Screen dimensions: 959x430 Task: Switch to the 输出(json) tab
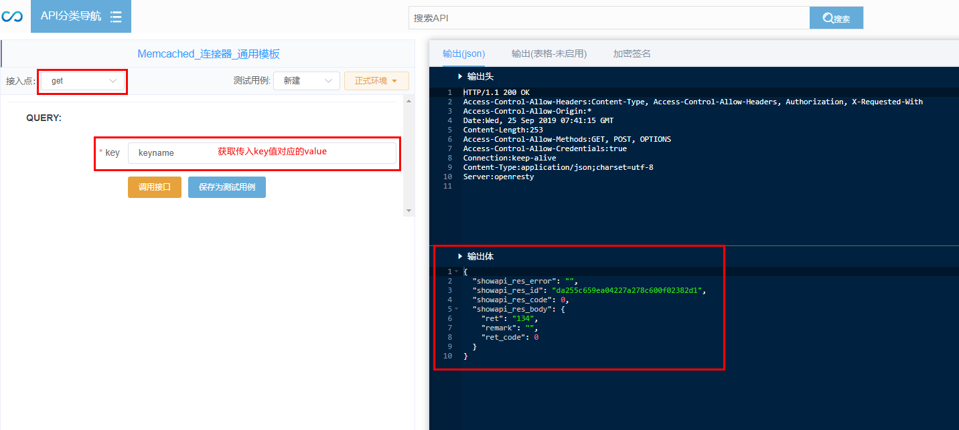click(x=464, y=53)
